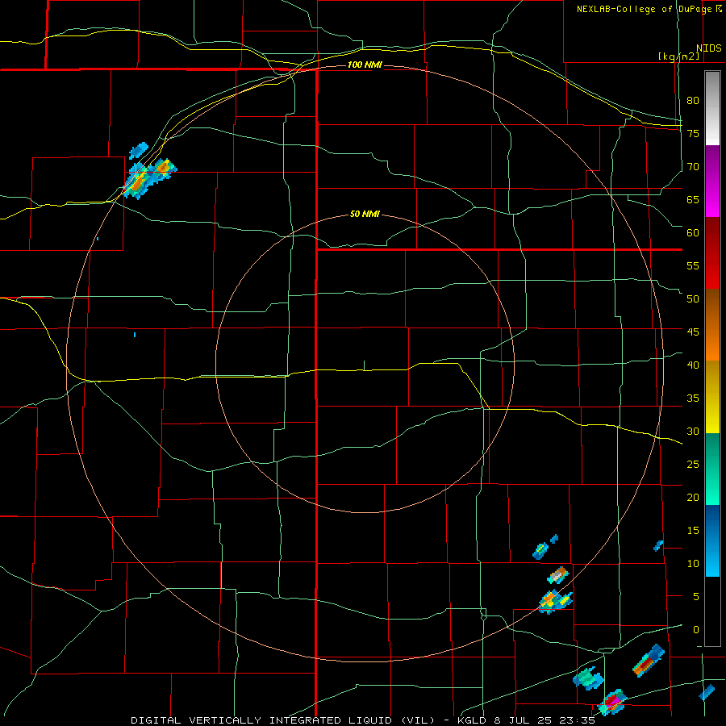Click the 5 value on the color scale
This screenshot has width=726, height=726.
696,597
